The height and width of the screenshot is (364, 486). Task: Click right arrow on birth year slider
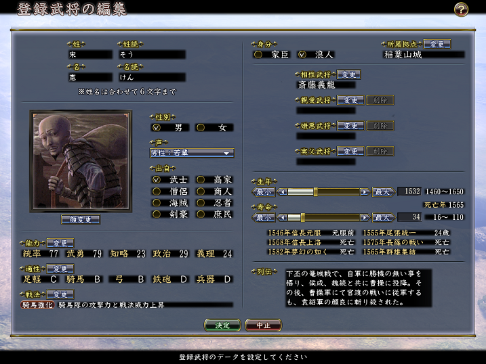tap(365, 192)
